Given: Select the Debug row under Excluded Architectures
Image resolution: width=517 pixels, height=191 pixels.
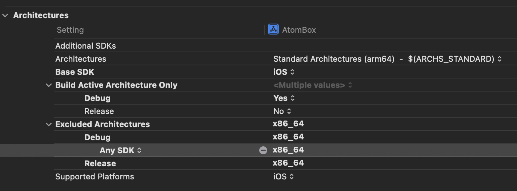Looking at the screenshot, I should (97, 137).
